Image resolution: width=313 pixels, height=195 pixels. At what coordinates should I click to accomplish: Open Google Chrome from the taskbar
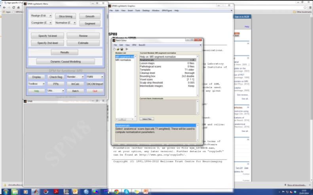point(116,191)
